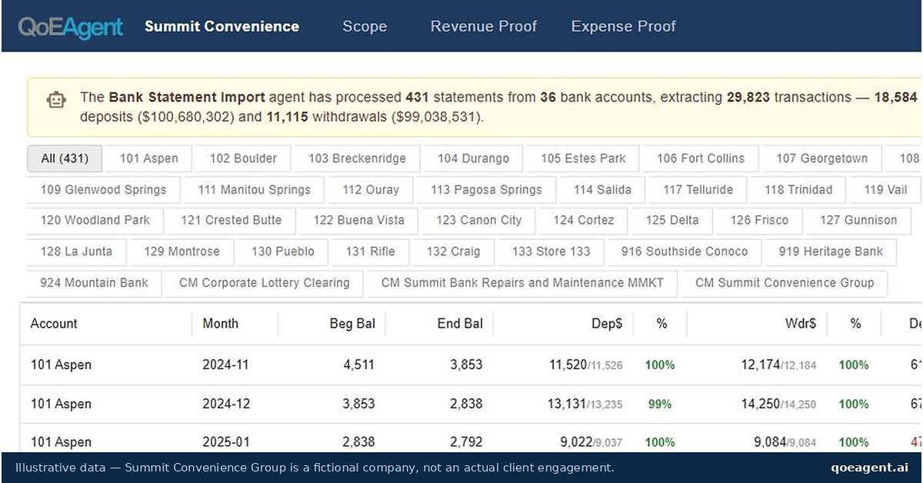The image size is (923, 483).
Task: Filter by 924 Mountain Bank
Action: (x=94, y=282)
